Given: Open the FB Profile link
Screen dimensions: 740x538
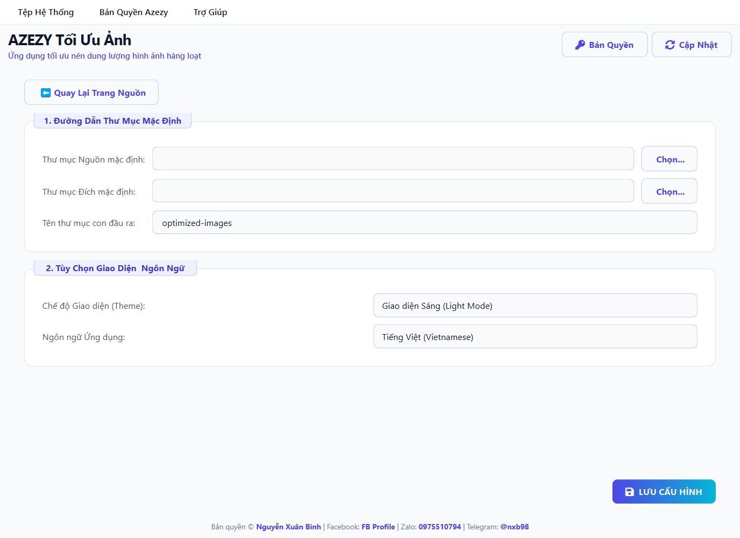Looking at the screenshot, I should [x=378, y=527].
